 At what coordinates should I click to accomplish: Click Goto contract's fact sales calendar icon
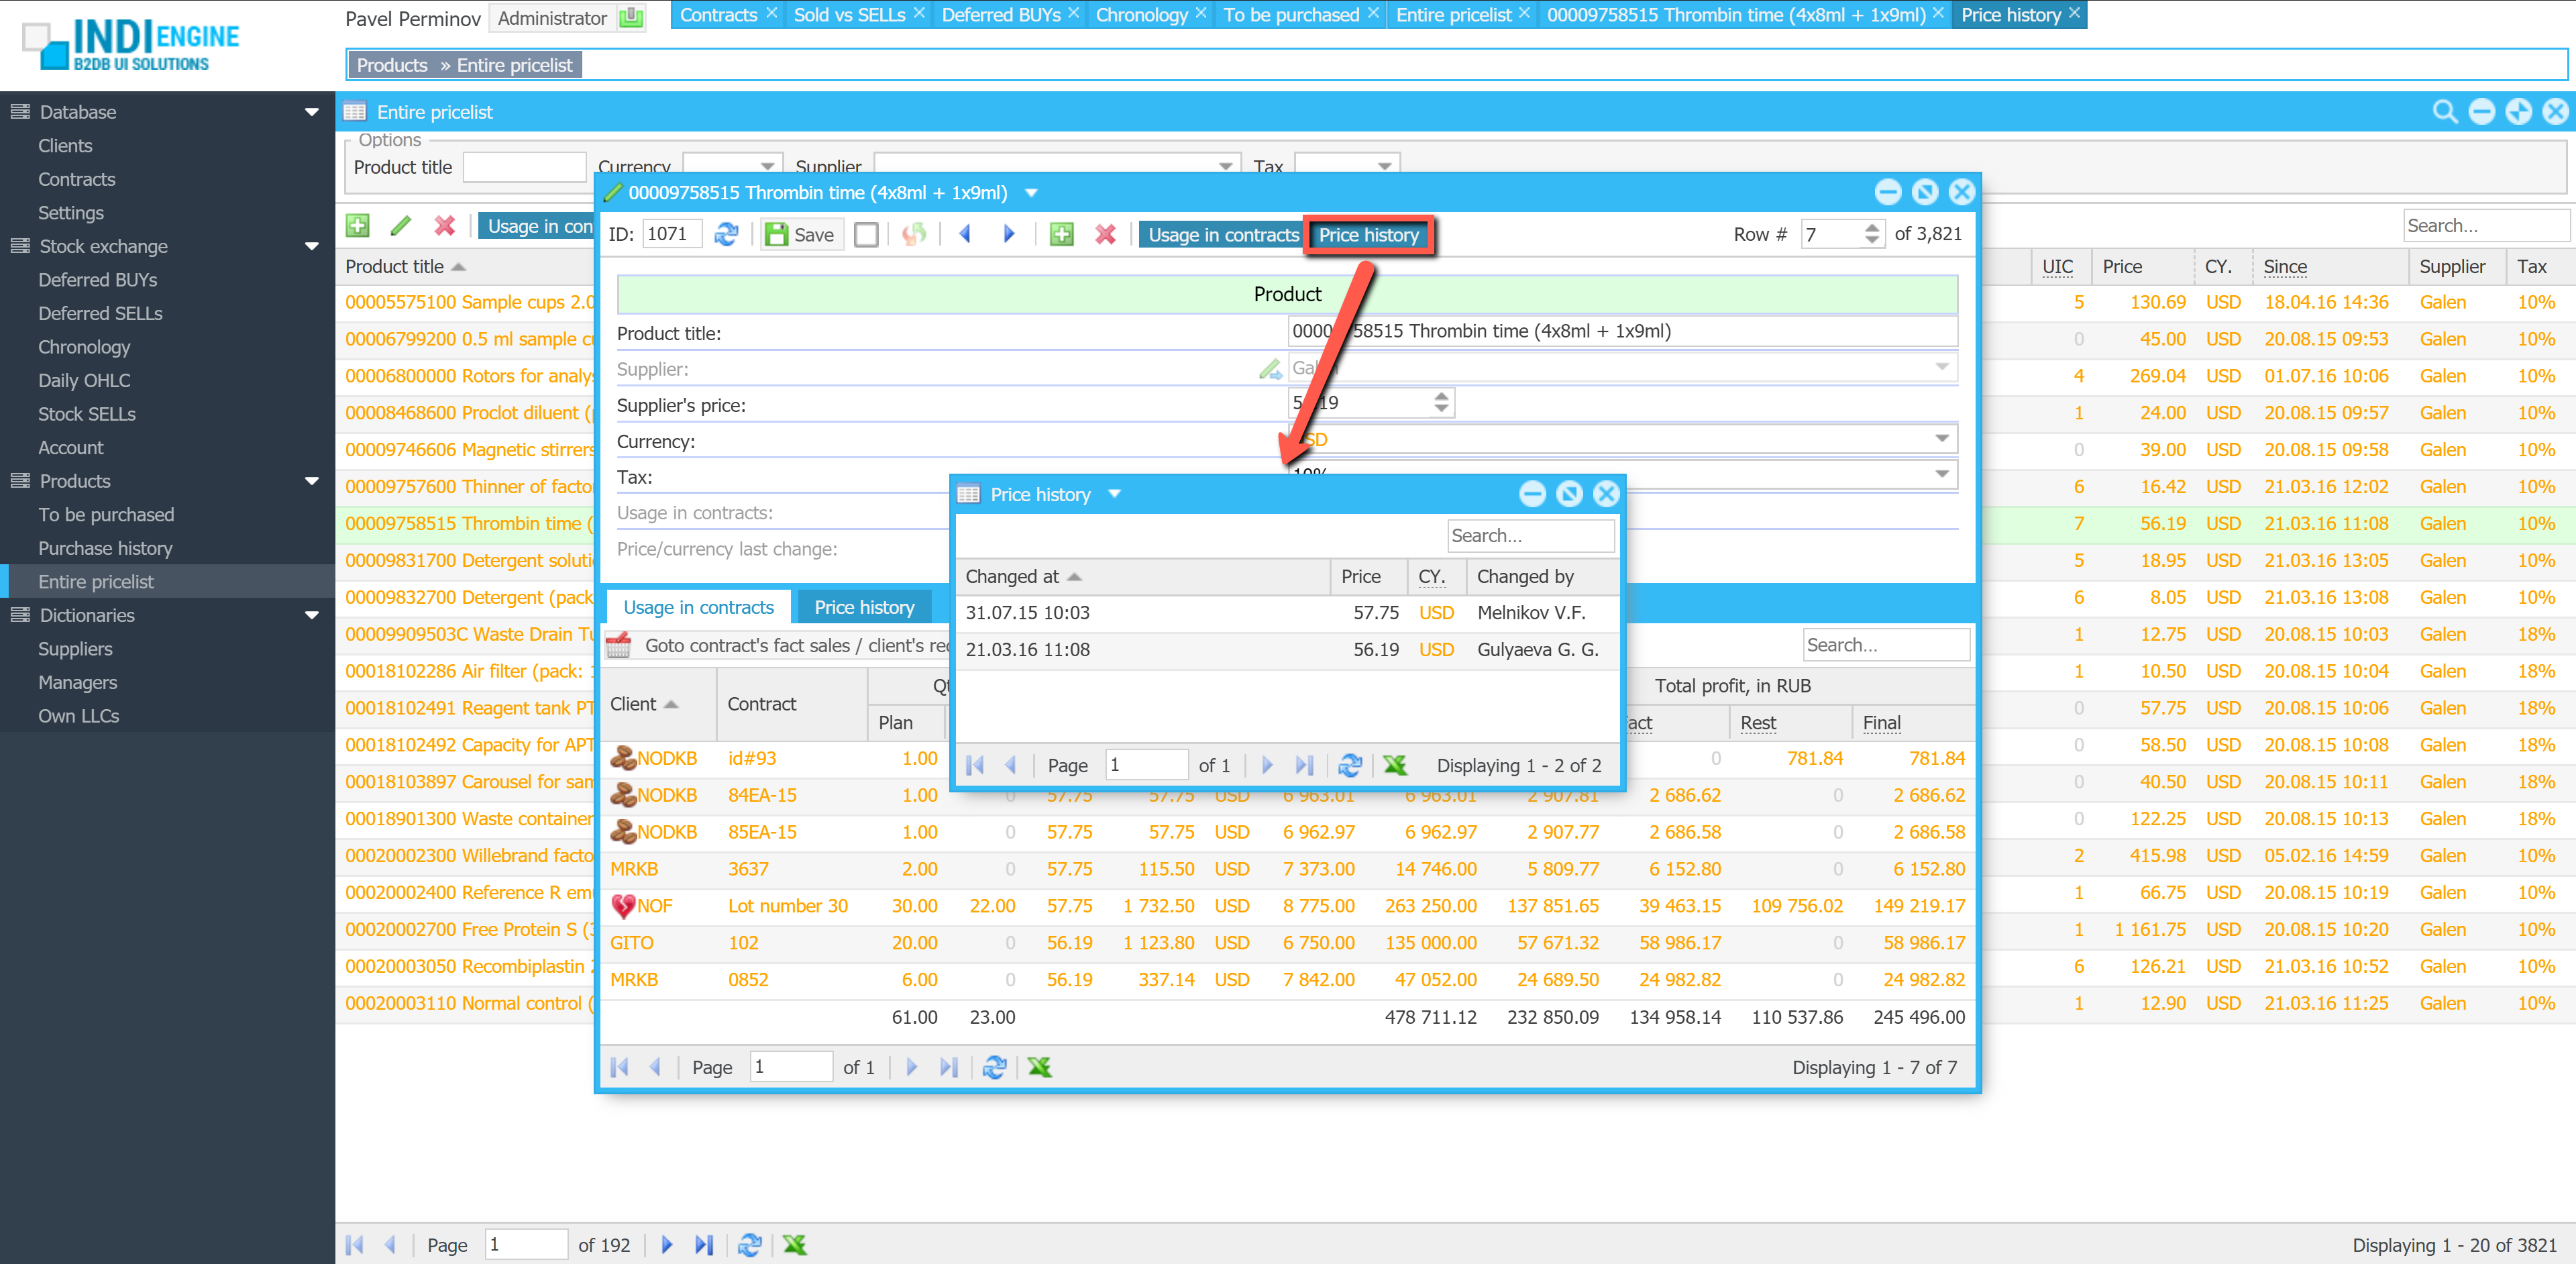pos(619,645)
